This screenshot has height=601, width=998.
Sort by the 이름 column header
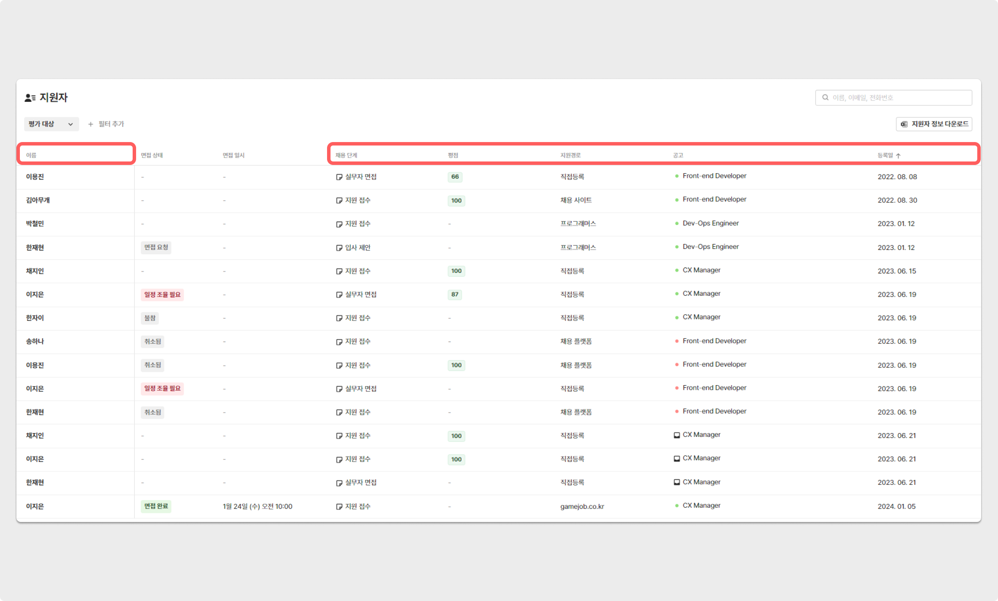(31, 155)
